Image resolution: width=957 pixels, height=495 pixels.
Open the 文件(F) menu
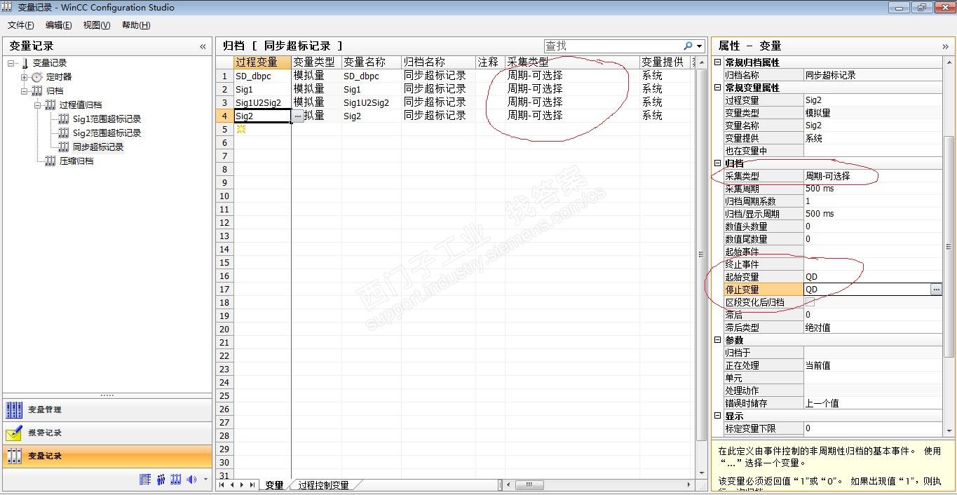tap(20, 25)
